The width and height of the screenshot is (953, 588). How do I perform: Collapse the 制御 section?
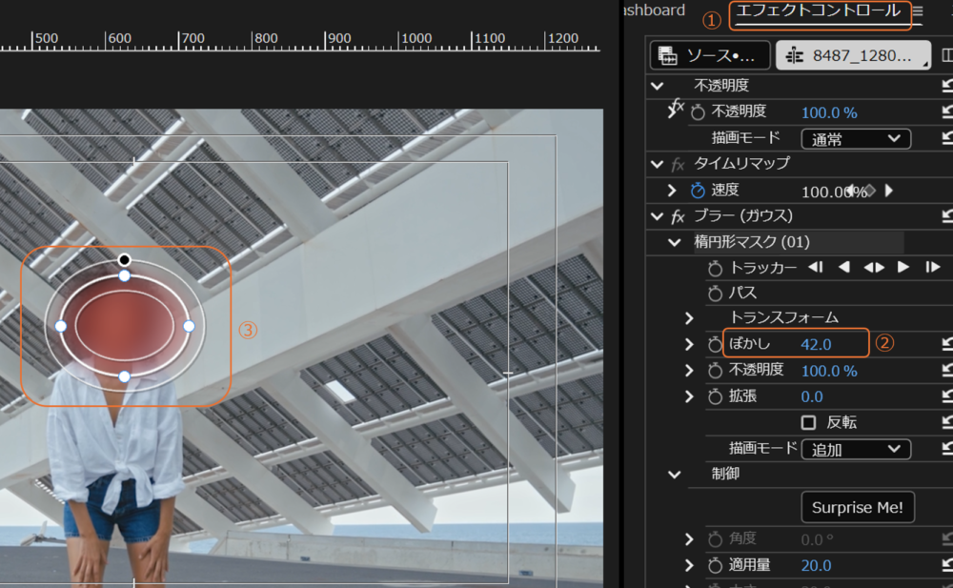[x=674, y=475]
